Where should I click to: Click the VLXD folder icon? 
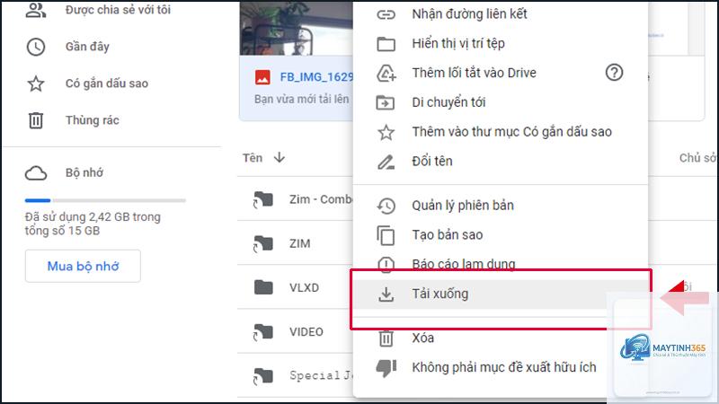coord(263,287)
